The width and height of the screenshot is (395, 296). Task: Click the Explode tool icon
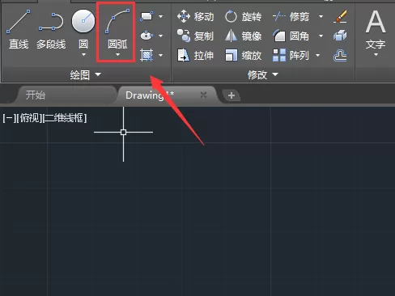coord(340,36)
